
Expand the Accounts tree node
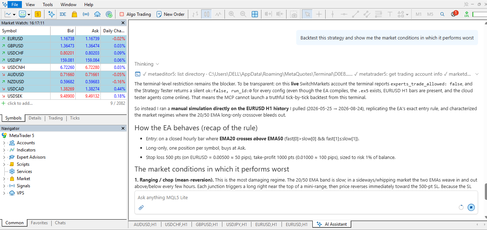pos(4,143)
